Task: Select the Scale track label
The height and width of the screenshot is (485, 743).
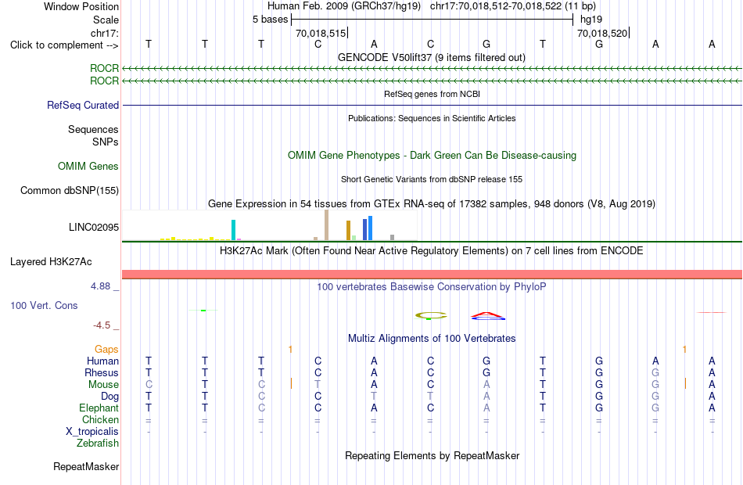Action: click(x=106, y=20)
